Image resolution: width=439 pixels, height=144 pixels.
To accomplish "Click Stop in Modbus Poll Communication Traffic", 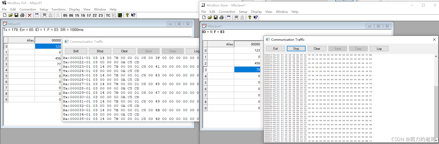I will pyautogui.click(x=100, y=51).
